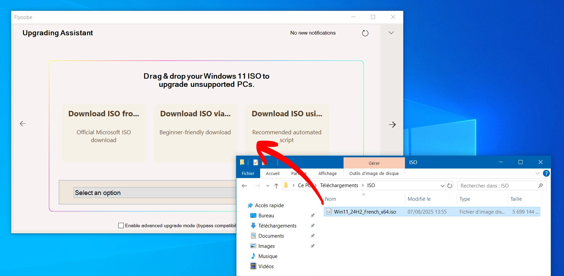The width and height of the screenshot is (564, 276).
Task: Open Musique in the navigation pane
Action: coord(268,256)
